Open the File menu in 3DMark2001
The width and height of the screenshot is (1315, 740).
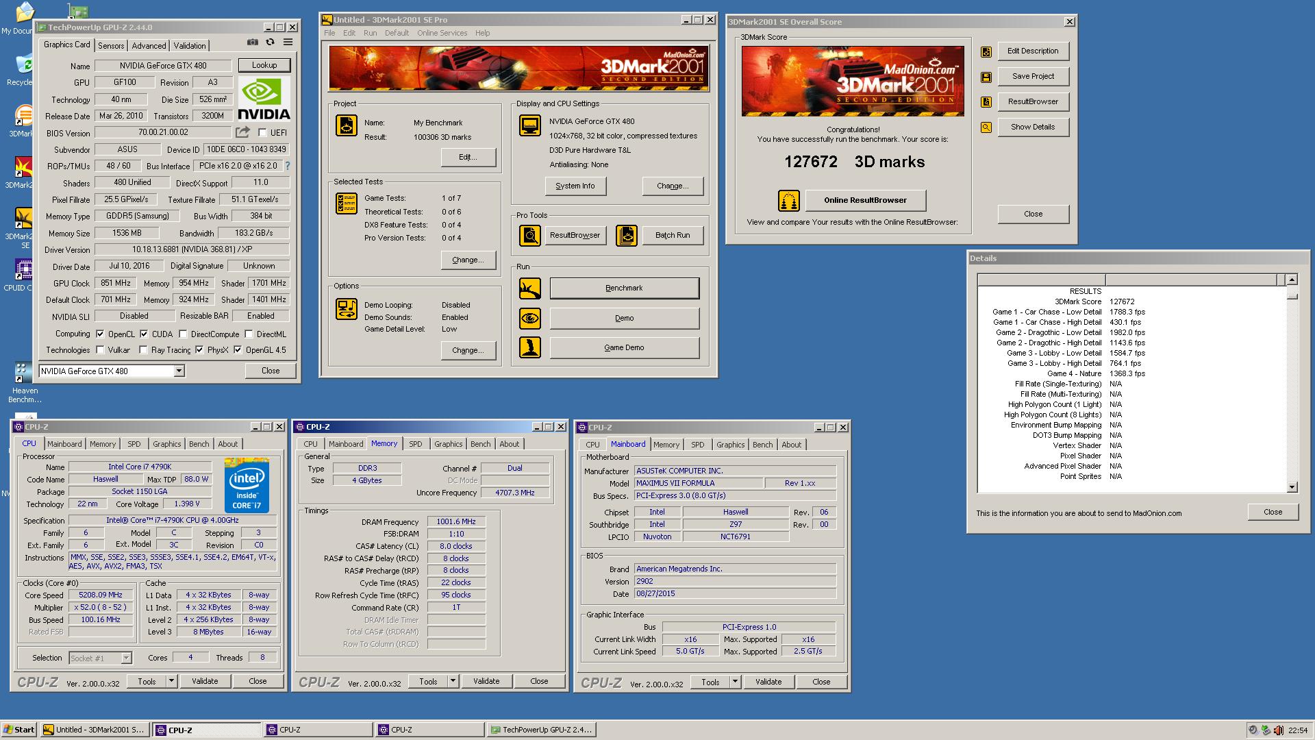point(329,33)
